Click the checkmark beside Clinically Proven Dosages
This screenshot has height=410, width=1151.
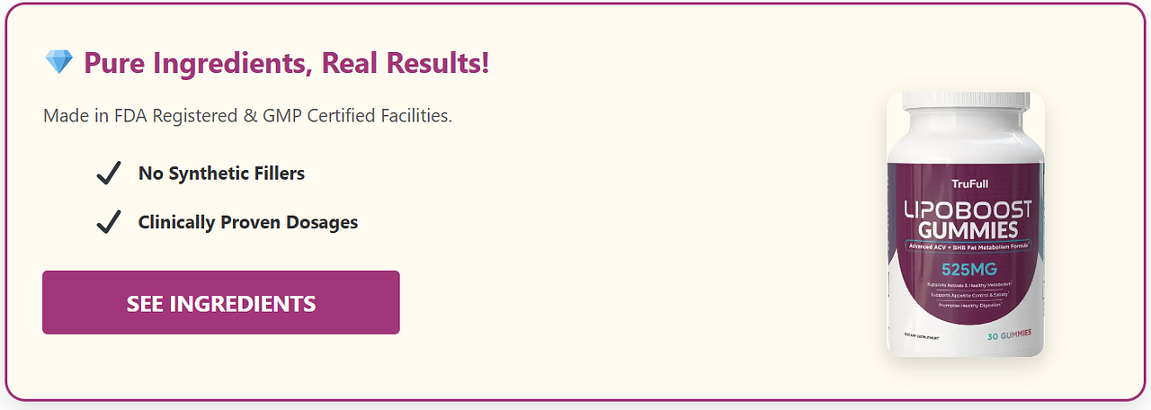(x=109, y=222)
